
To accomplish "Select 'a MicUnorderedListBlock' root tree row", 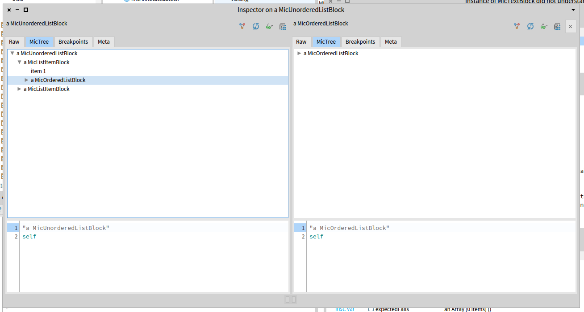I will (147, 53).
